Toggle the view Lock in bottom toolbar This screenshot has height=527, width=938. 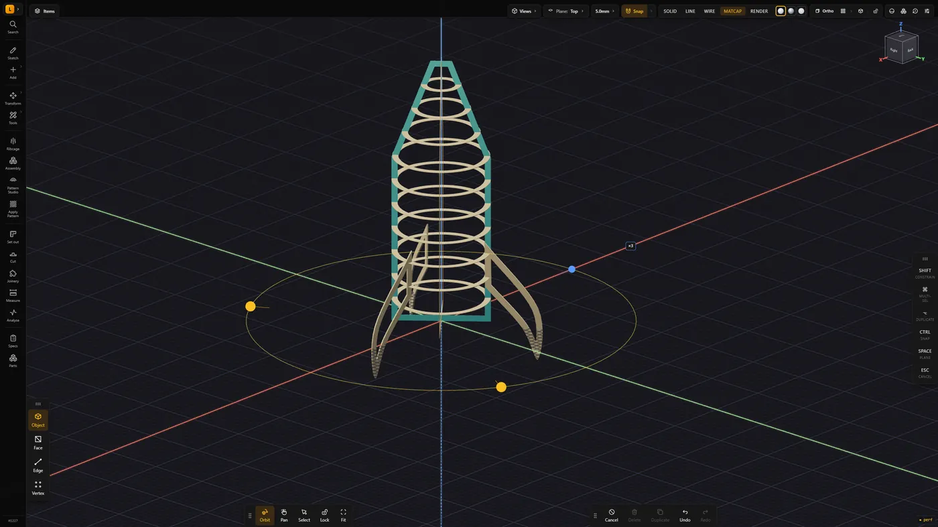(x=324, y=515)
